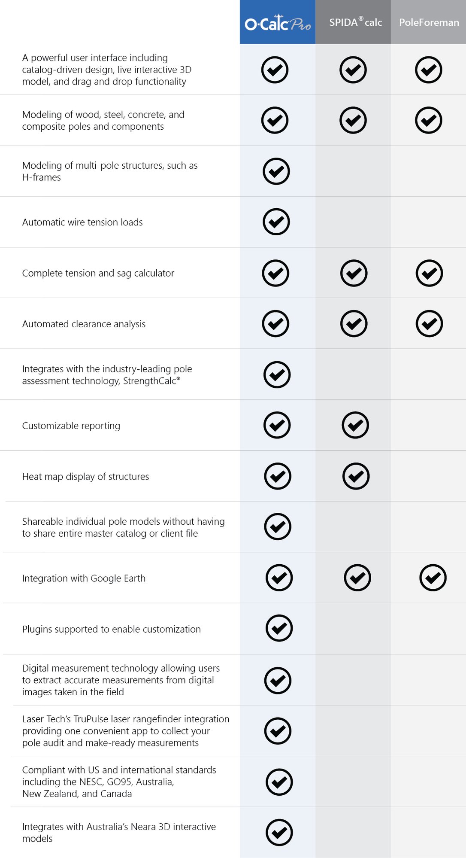
Task: Click PoleForeman checkmark for Google Earth integration
Action: [433, 578]
